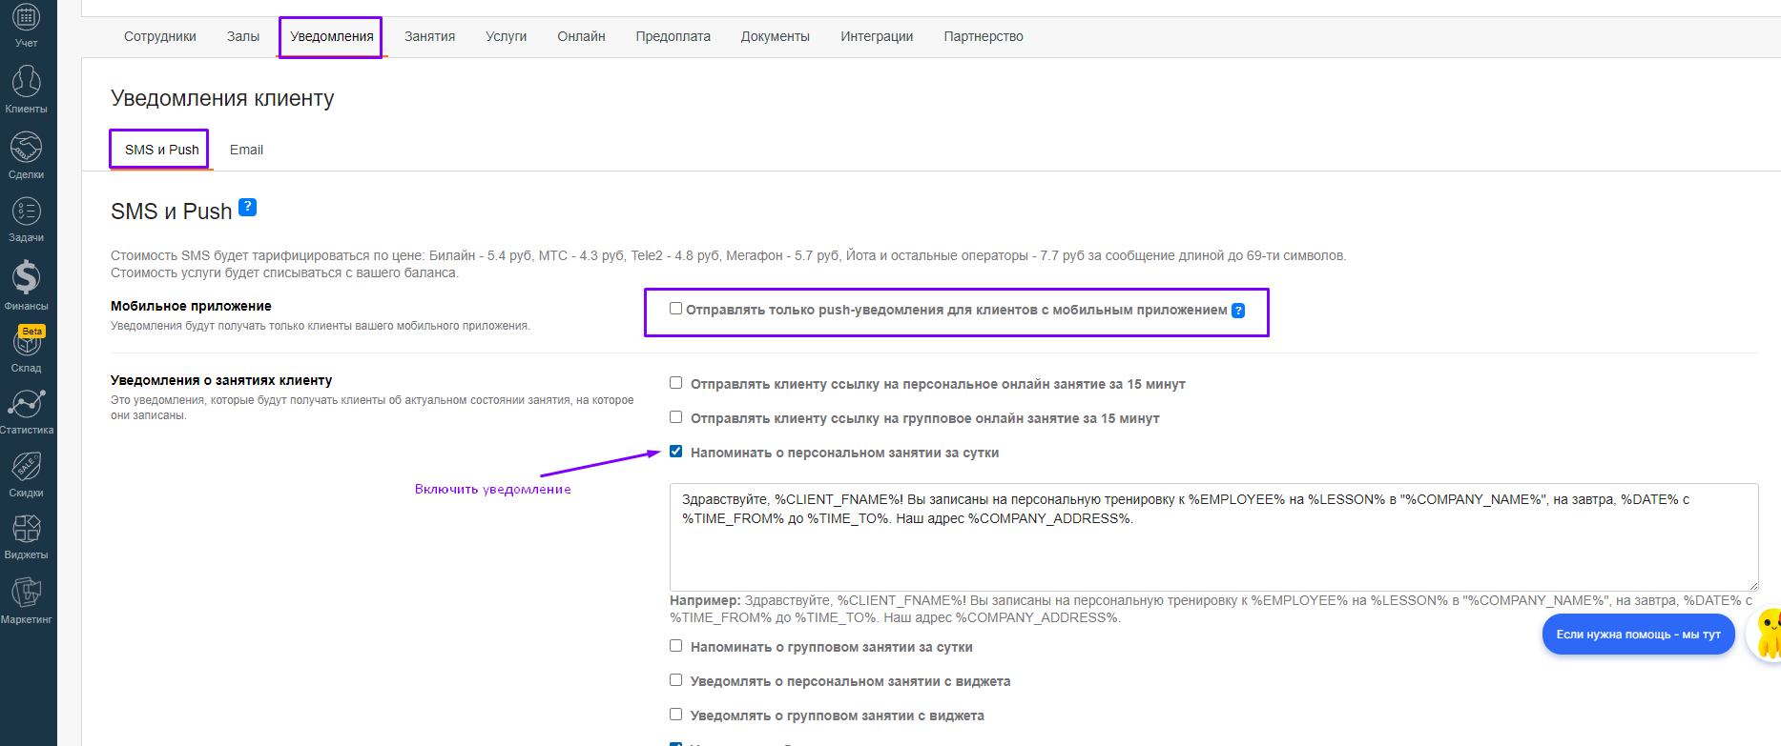Enable sending personal online lesson link checkbox
Viewport: 1781px width, 746px height.
(675, 383)
